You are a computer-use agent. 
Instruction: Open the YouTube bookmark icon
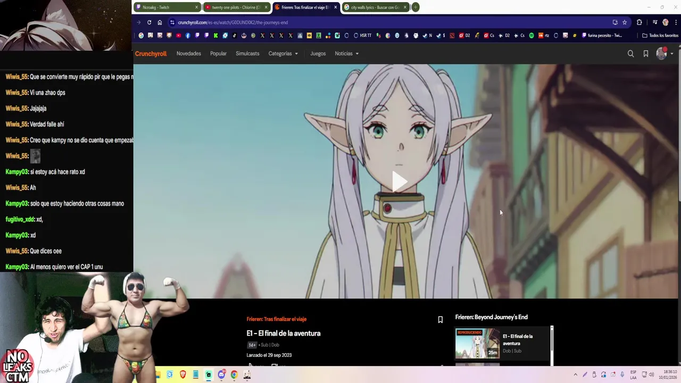178,36
